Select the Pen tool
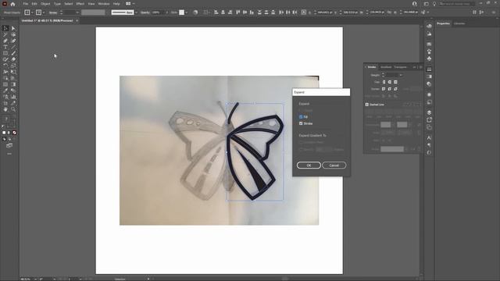500x281 pixels. (x=5, y=41)
